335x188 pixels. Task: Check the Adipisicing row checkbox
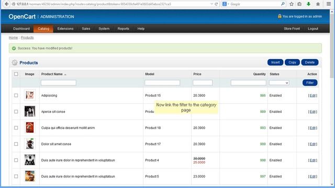click(x=16, y=95)
